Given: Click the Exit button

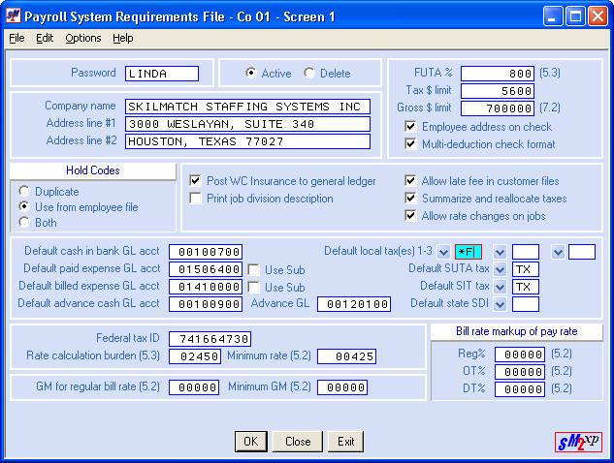Looking at the screenshot, I should (x=345, y=442).
